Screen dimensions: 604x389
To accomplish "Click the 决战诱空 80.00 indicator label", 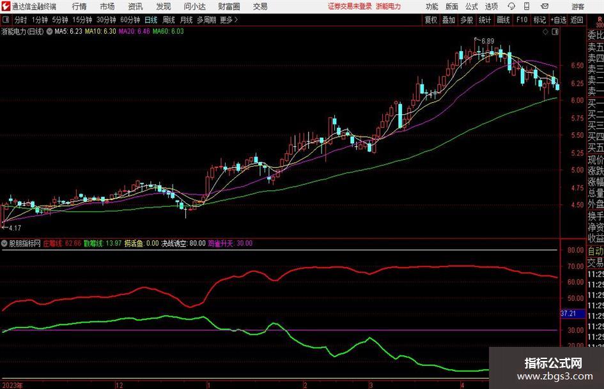I will point(183,243).
